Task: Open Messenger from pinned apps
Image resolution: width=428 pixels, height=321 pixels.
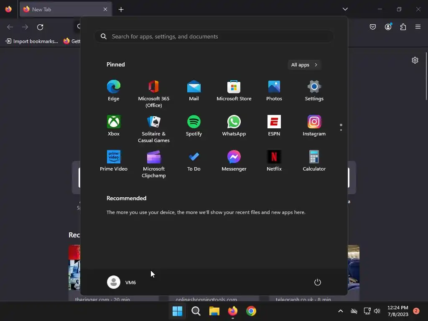Action: click(x=234, y=161)
